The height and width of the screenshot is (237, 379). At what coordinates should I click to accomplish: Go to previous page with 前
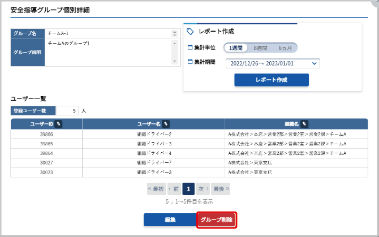174,189
